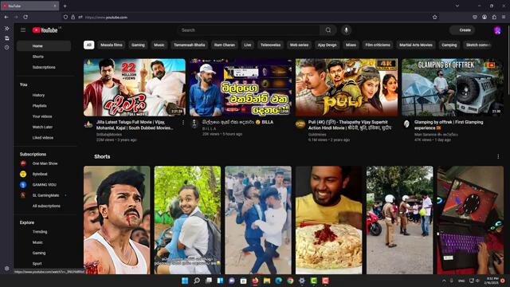Viewport: 510px width, 287px height.
Task: Open File Explorer from the taskbar
Action: point(267,281)
